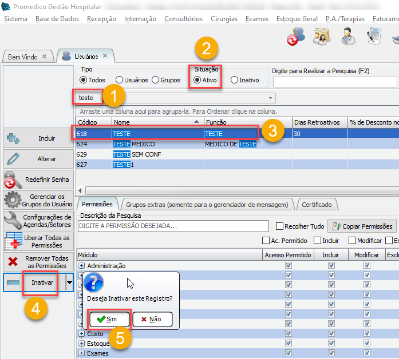Check the Recolher Tudo checkbox

[280, 226]
